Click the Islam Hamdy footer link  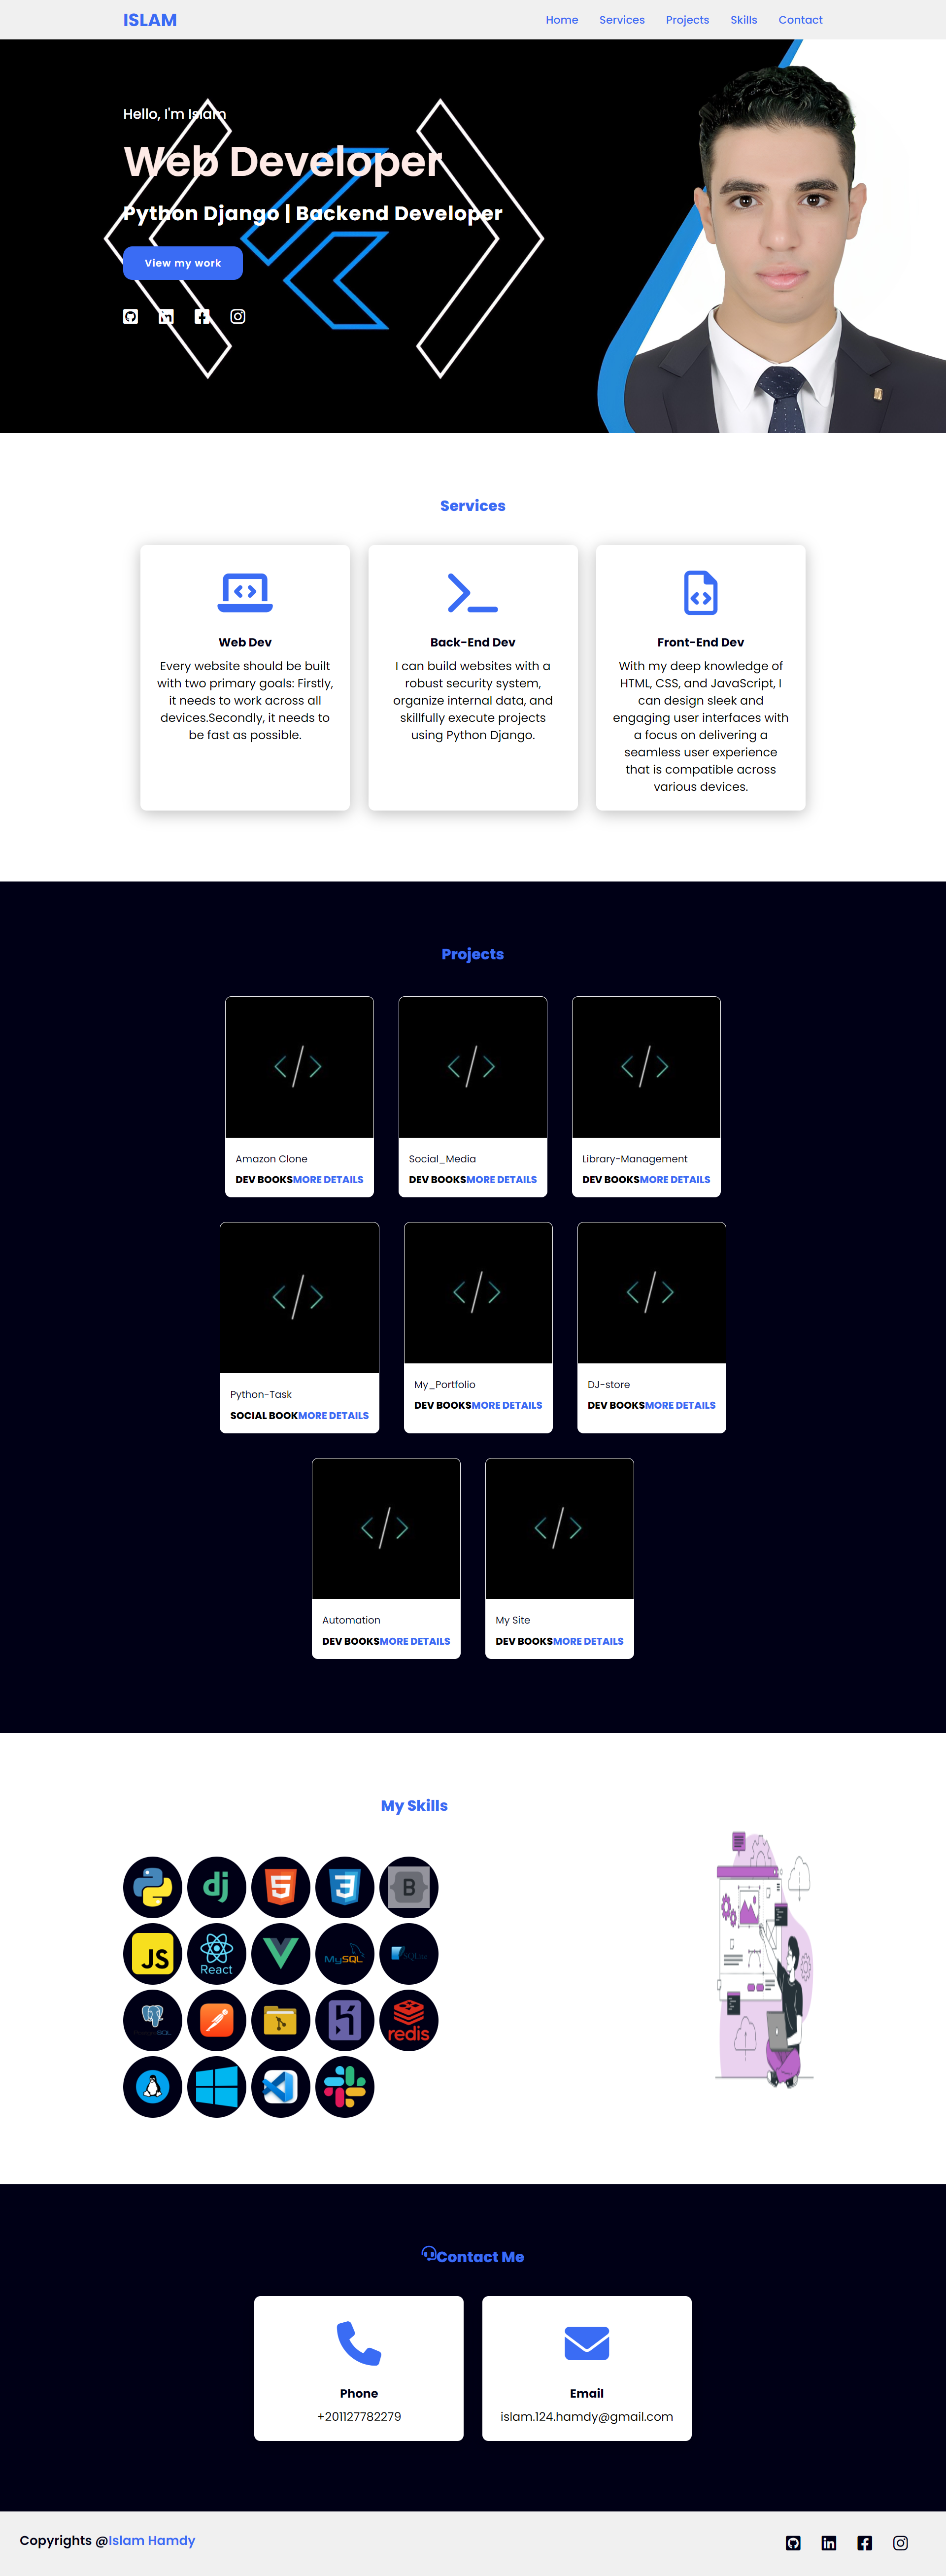coord(152,2539)
